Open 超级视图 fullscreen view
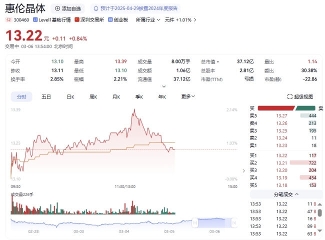The width and height of the screenshot is (325, 240). 300,97
